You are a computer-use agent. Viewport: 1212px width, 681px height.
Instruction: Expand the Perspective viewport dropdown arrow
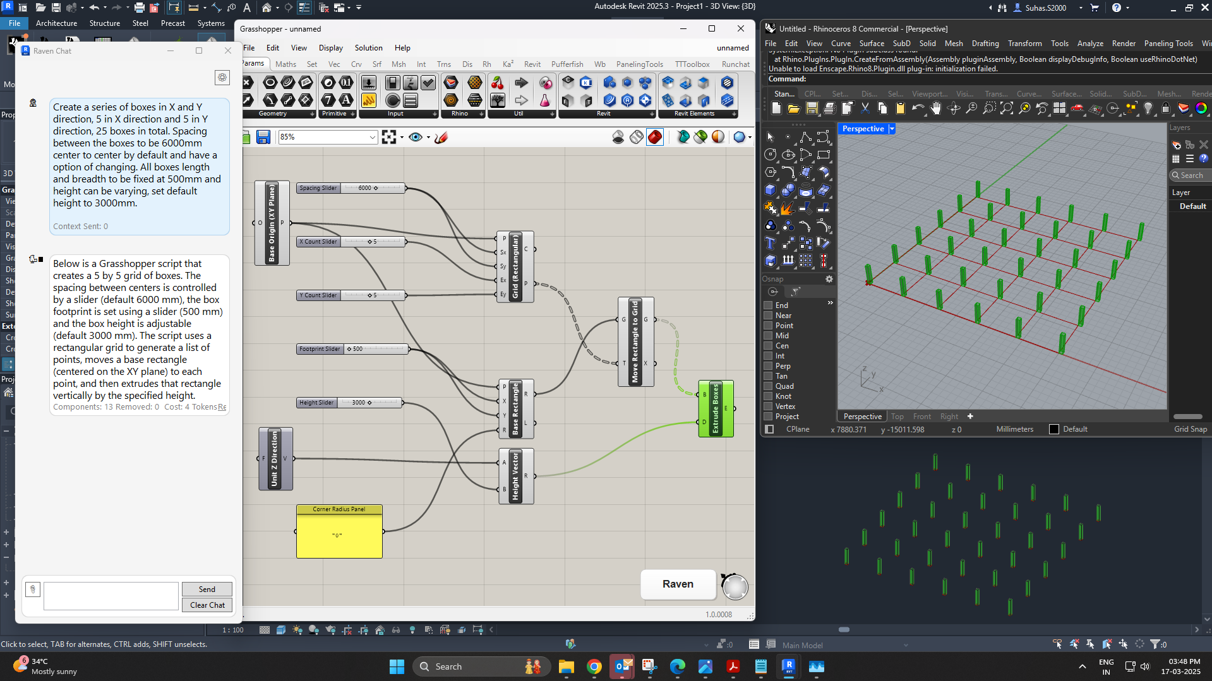pos(892,129)
